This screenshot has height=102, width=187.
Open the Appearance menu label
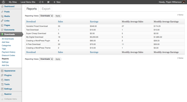(10, 71)
